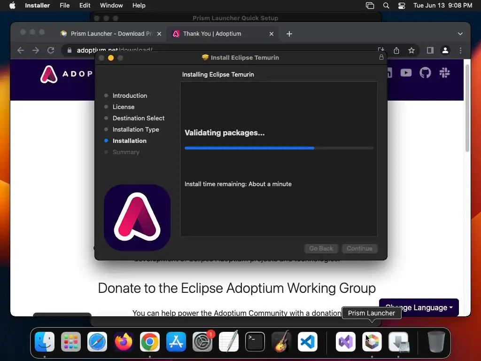Reload the Adoptium page
The height and width of the screenshot is (361, 481).
(x=51, y=50)
